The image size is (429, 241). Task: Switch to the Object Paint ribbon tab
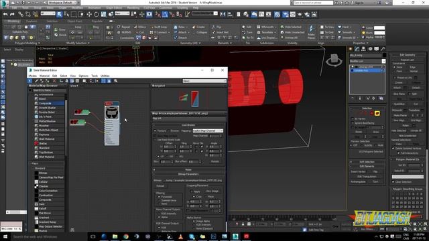74,21
